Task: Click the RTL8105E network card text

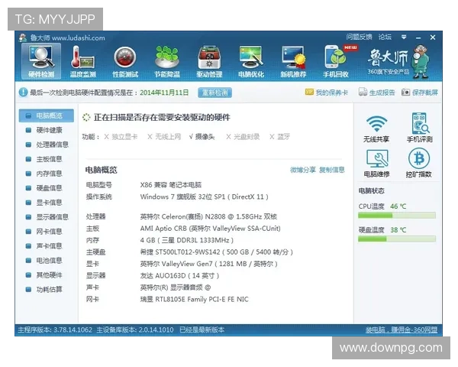Action: 194,299
